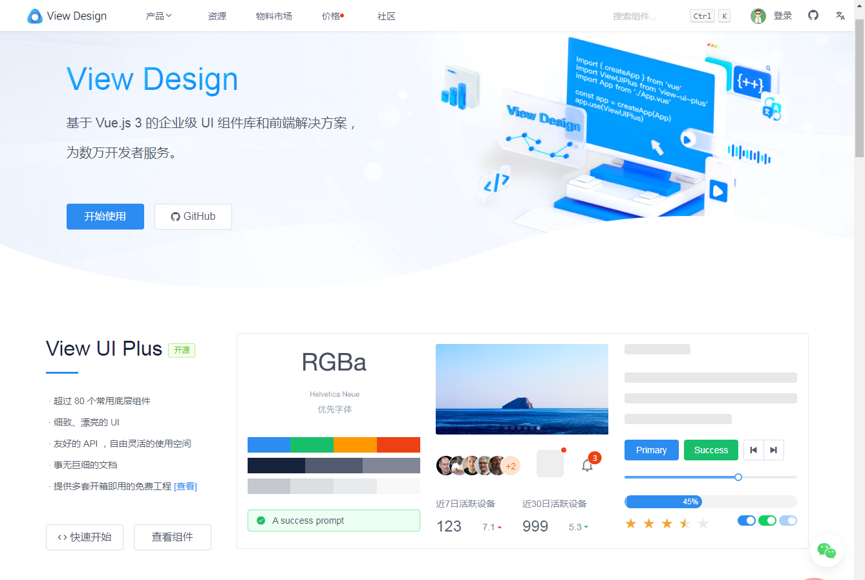
Task: Click the second rating star
Action: coord(649,523)
